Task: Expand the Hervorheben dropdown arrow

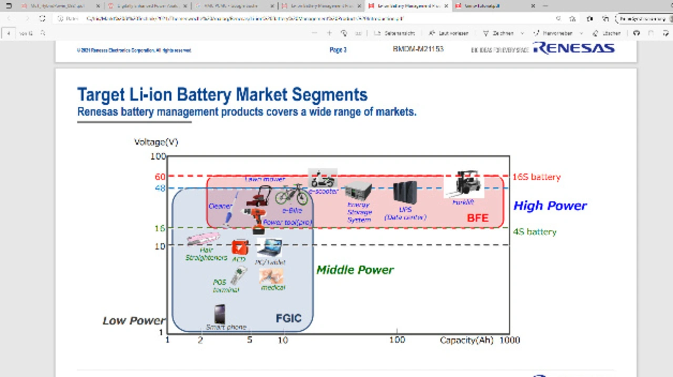Action: 581,33
